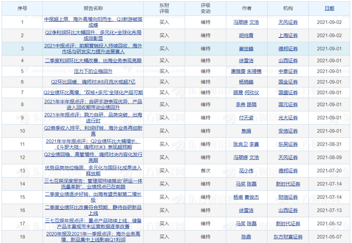Screen dimensions: 352x243
Task: Sort the table by 日期 column header
Action: [x=329, y=8]
